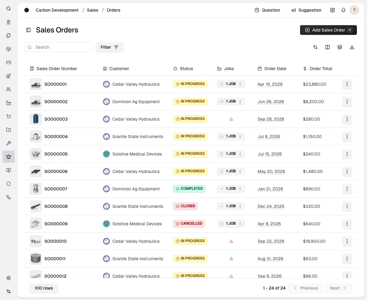
Task: Open the user avatar T
Action: point(354,10)
